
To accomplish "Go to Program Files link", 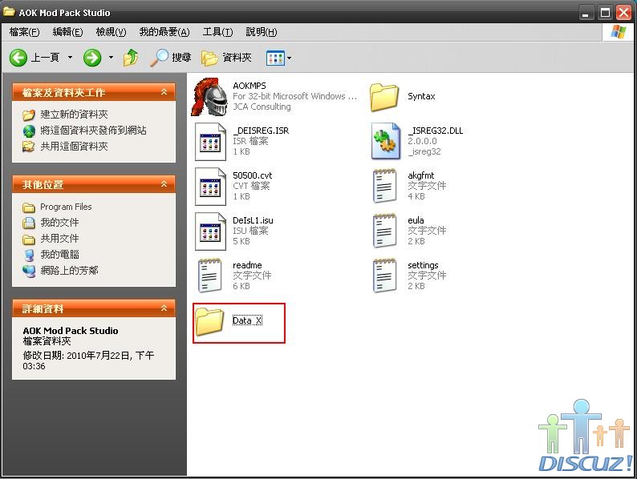I will click(66, 207).
